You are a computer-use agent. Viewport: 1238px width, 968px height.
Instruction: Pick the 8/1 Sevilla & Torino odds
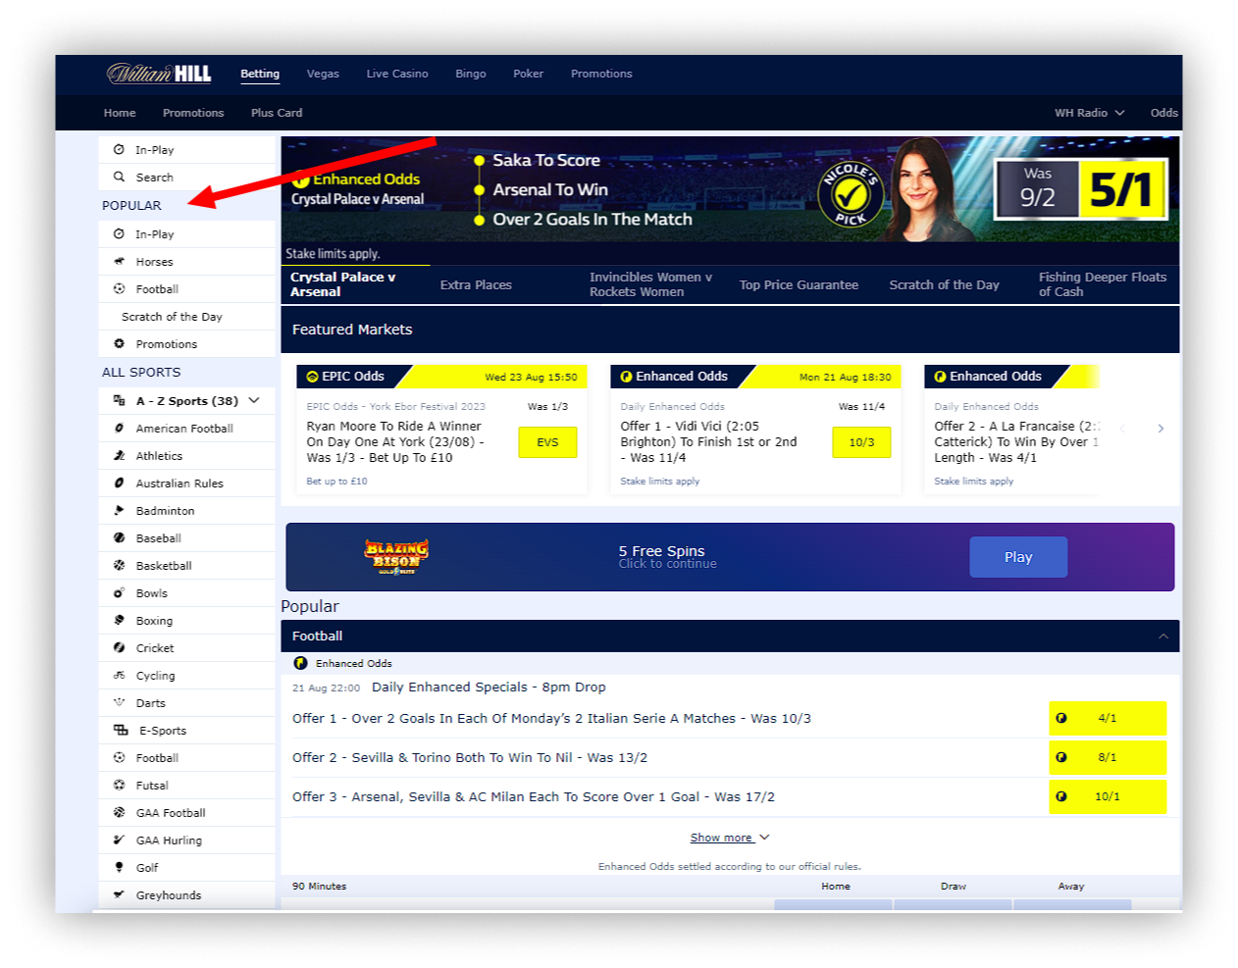pyautogui.click(x=1107, y=757)
